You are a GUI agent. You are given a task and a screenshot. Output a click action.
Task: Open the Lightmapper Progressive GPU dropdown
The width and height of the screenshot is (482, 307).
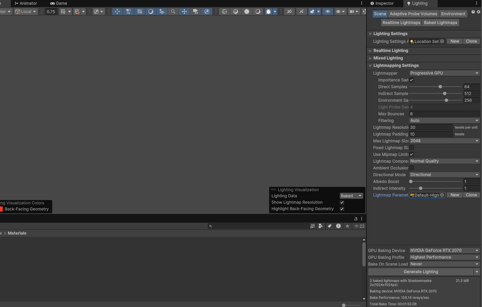(444, 73)
